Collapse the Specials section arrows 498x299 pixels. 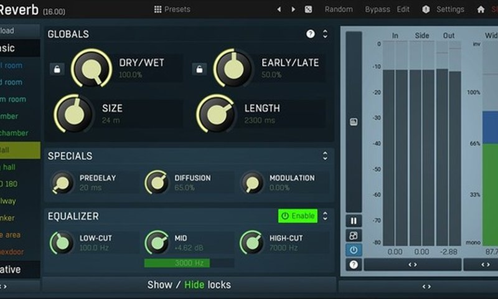point(325,156)
